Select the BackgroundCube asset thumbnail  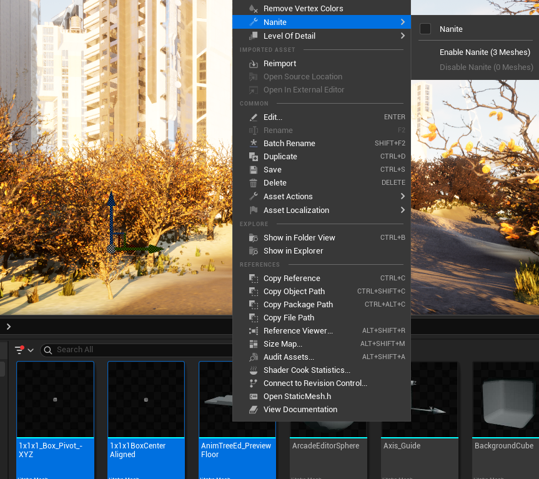click(x=505, y=400)
